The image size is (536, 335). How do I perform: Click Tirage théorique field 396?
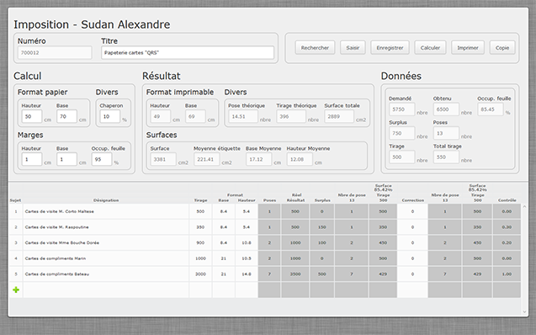click(291, 116)
